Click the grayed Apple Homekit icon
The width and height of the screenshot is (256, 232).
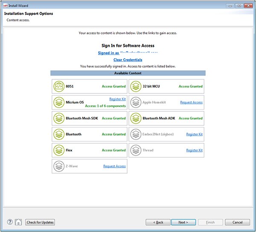click(x=136, y=102)
